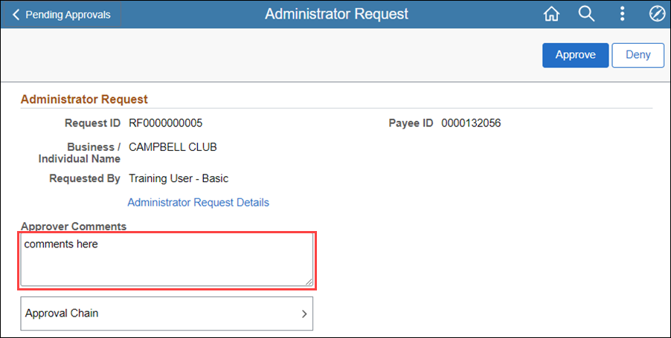Viewport: 671px width, 338px height.
Task: Select the Request ID value RF0000000005
Action: click(166, 123)
